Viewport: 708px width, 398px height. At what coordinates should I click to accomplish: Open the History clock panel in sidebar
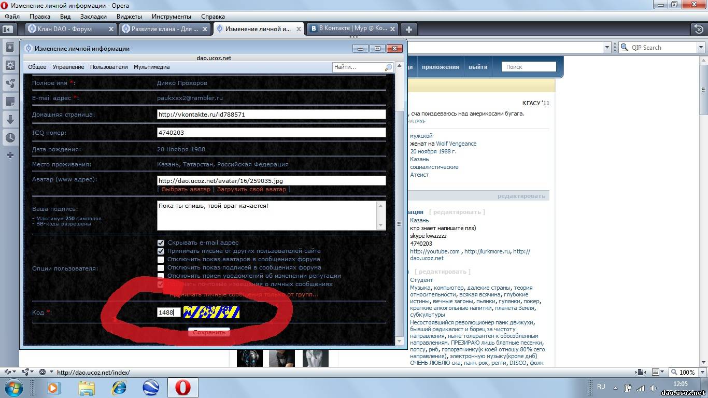[10, 137]
